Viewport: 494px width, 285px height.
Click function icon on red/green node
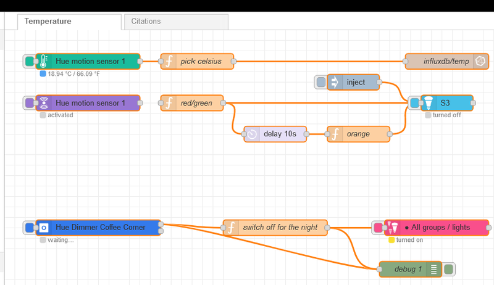169,103
